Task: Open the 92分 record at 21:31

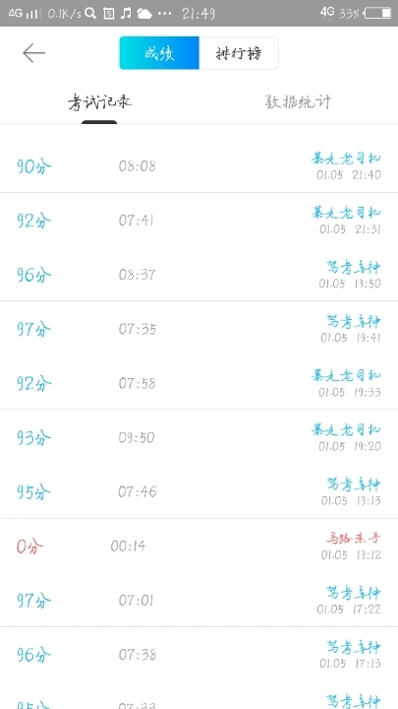Action: pyautogui.click(x=199, y=221)
